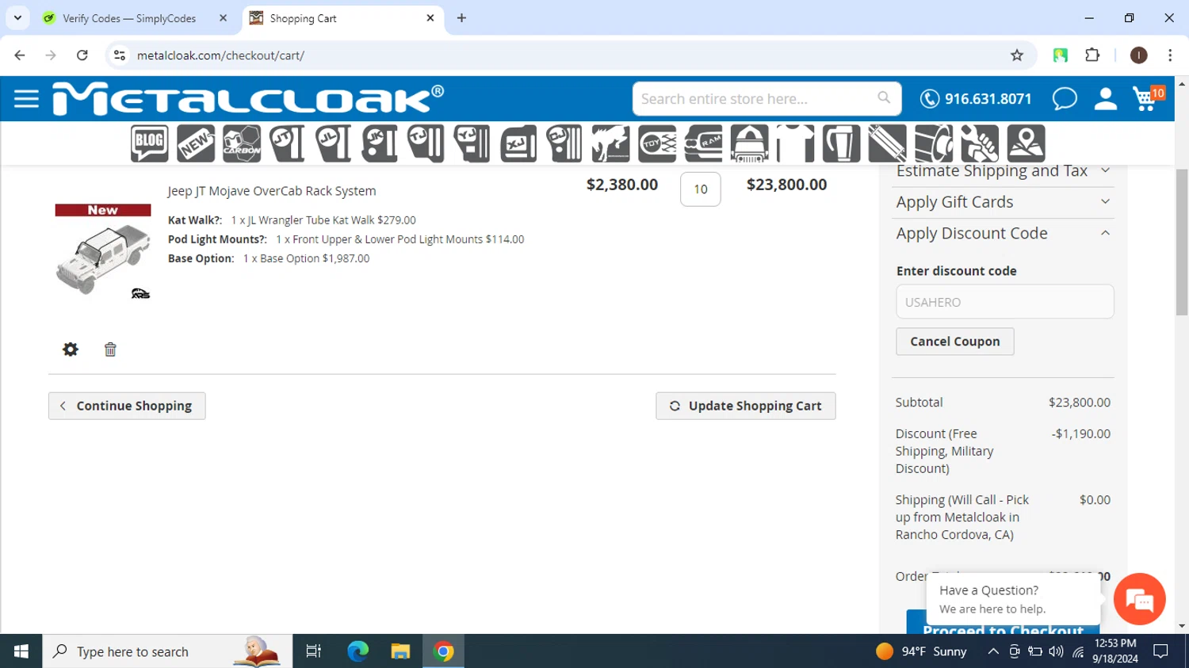Open the Jeep grille front icon
Screen dimensions: 1189x668
(x=749, y=143)
